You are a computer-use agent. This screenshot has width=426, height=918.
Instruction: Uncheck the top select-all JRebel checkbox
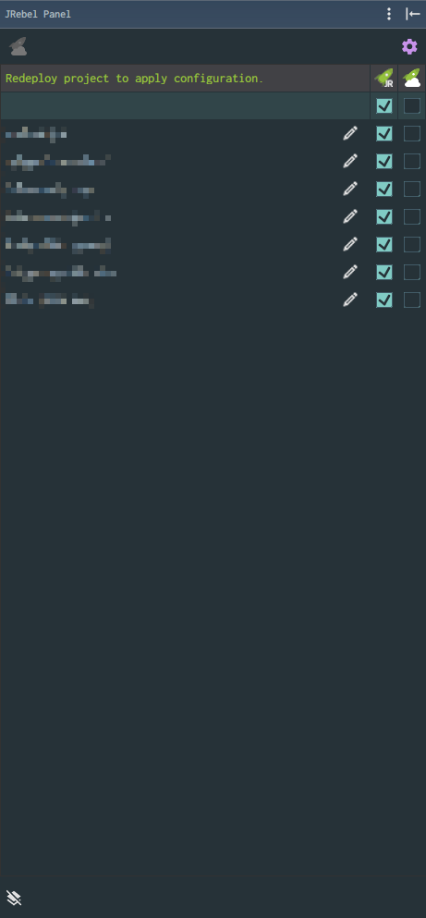(383, 106)
